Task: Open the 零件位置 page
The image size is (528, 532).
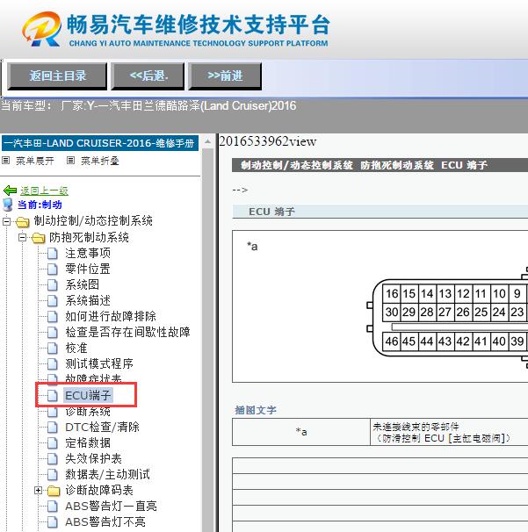Action: [x=88, y=269]
